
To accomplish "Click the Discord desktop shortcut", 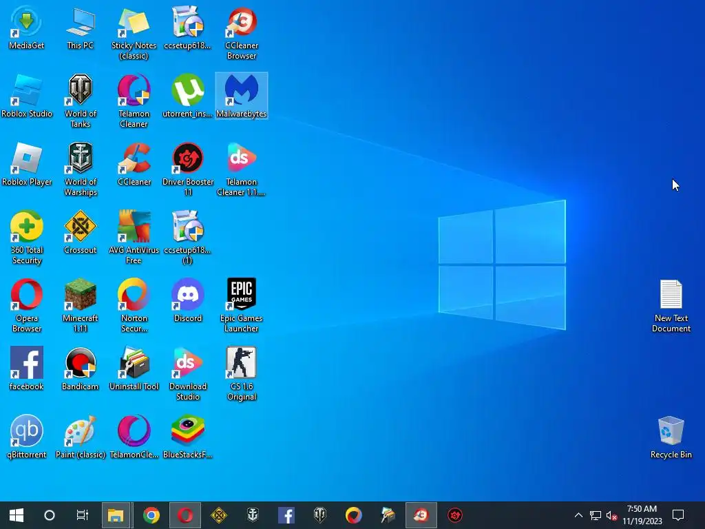I will point(187,301).
